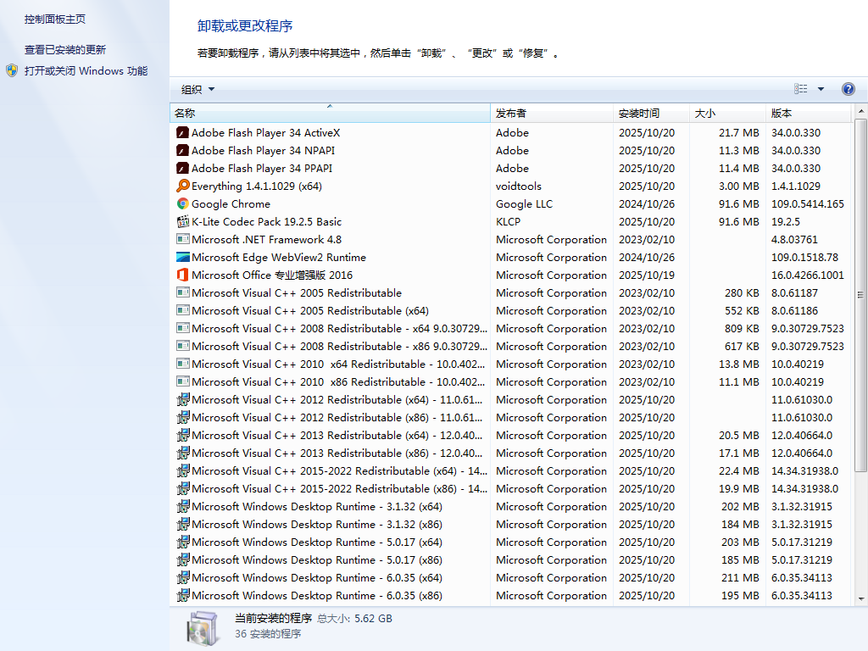Screen dimensions: 868x651
Task: Click the Microsoft Office 2016 icon
Action: (182, 275)
